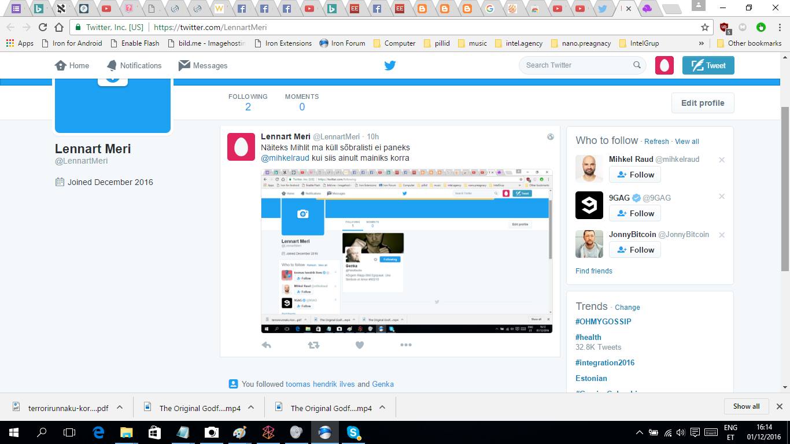
Task: Click the address bar URL
Action: [x=210, y=27]
